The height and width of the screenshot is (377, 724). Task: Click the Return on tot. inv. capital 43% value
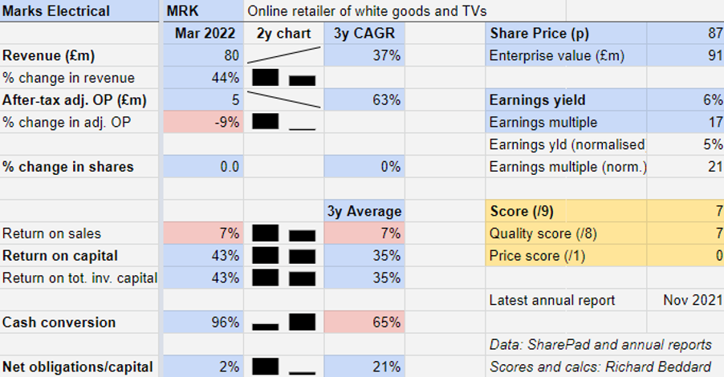click(x=203, y=278)
